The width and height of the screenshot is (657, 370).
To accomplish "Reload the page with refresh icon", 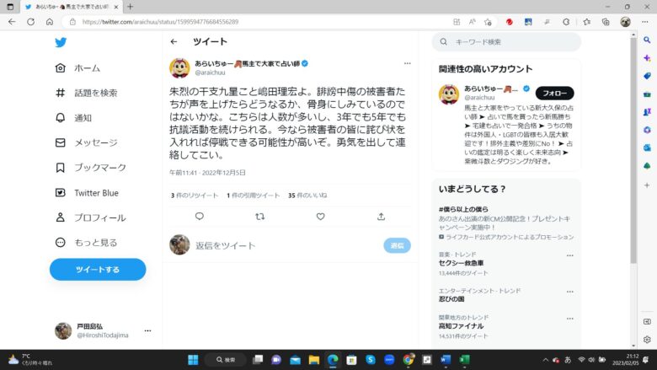I will click(30, 22).
